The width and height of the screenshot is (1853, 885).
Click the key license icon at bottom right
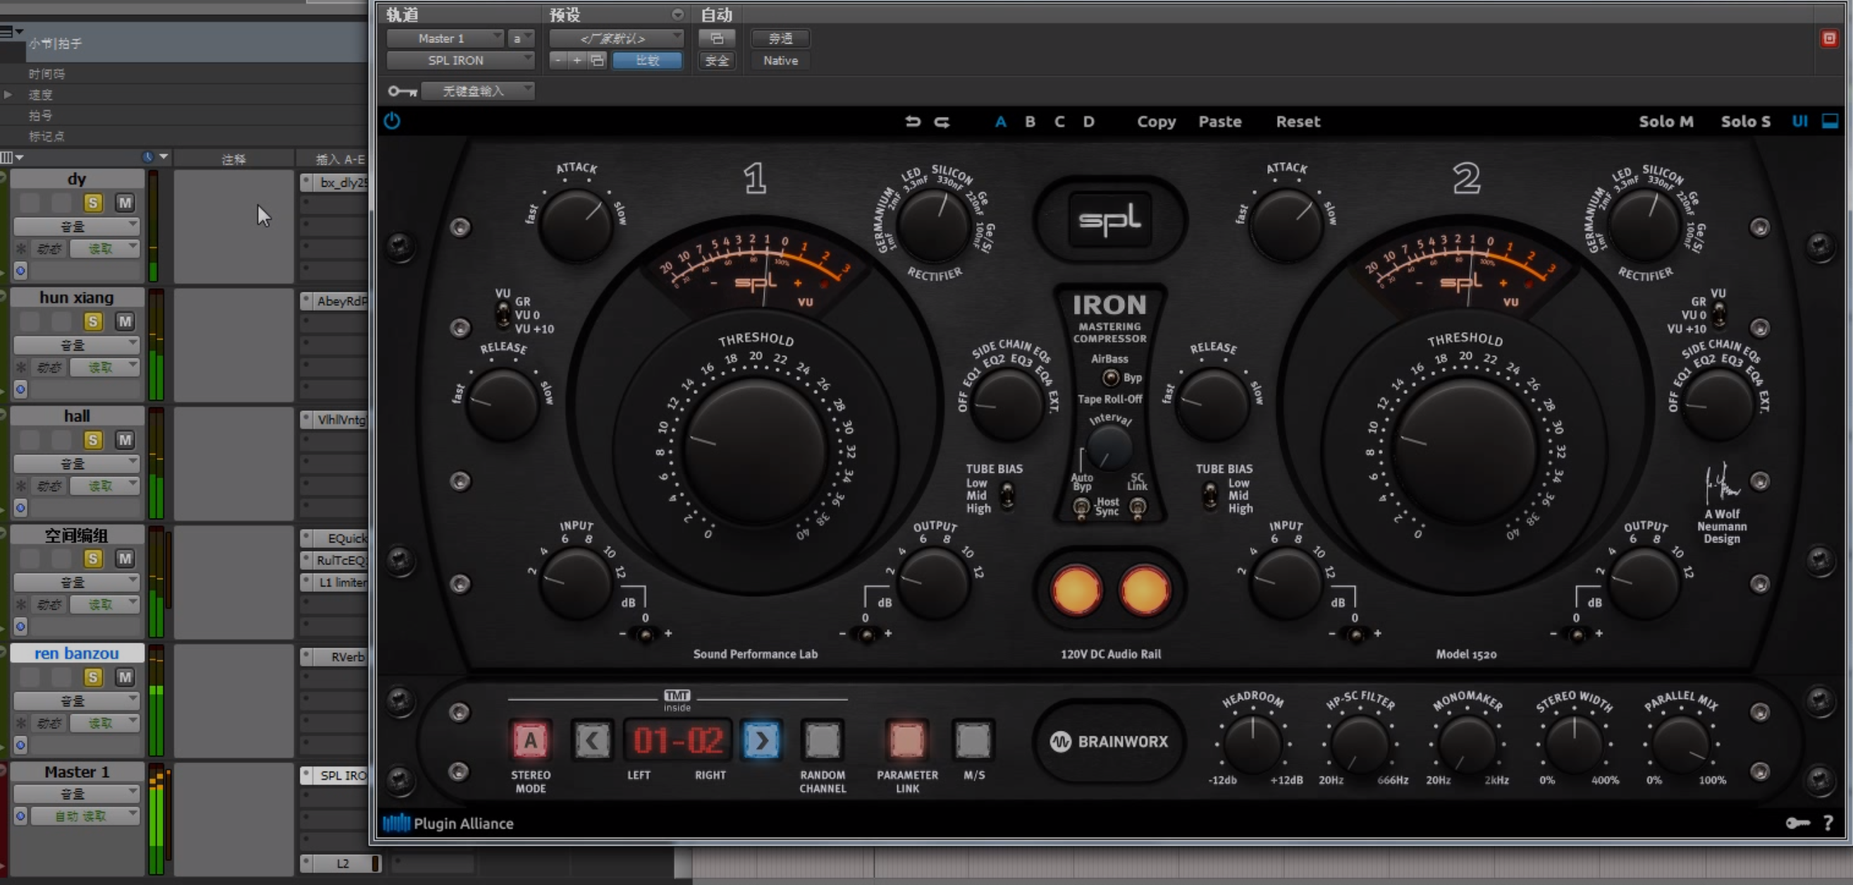click(x=1797, y=823)
